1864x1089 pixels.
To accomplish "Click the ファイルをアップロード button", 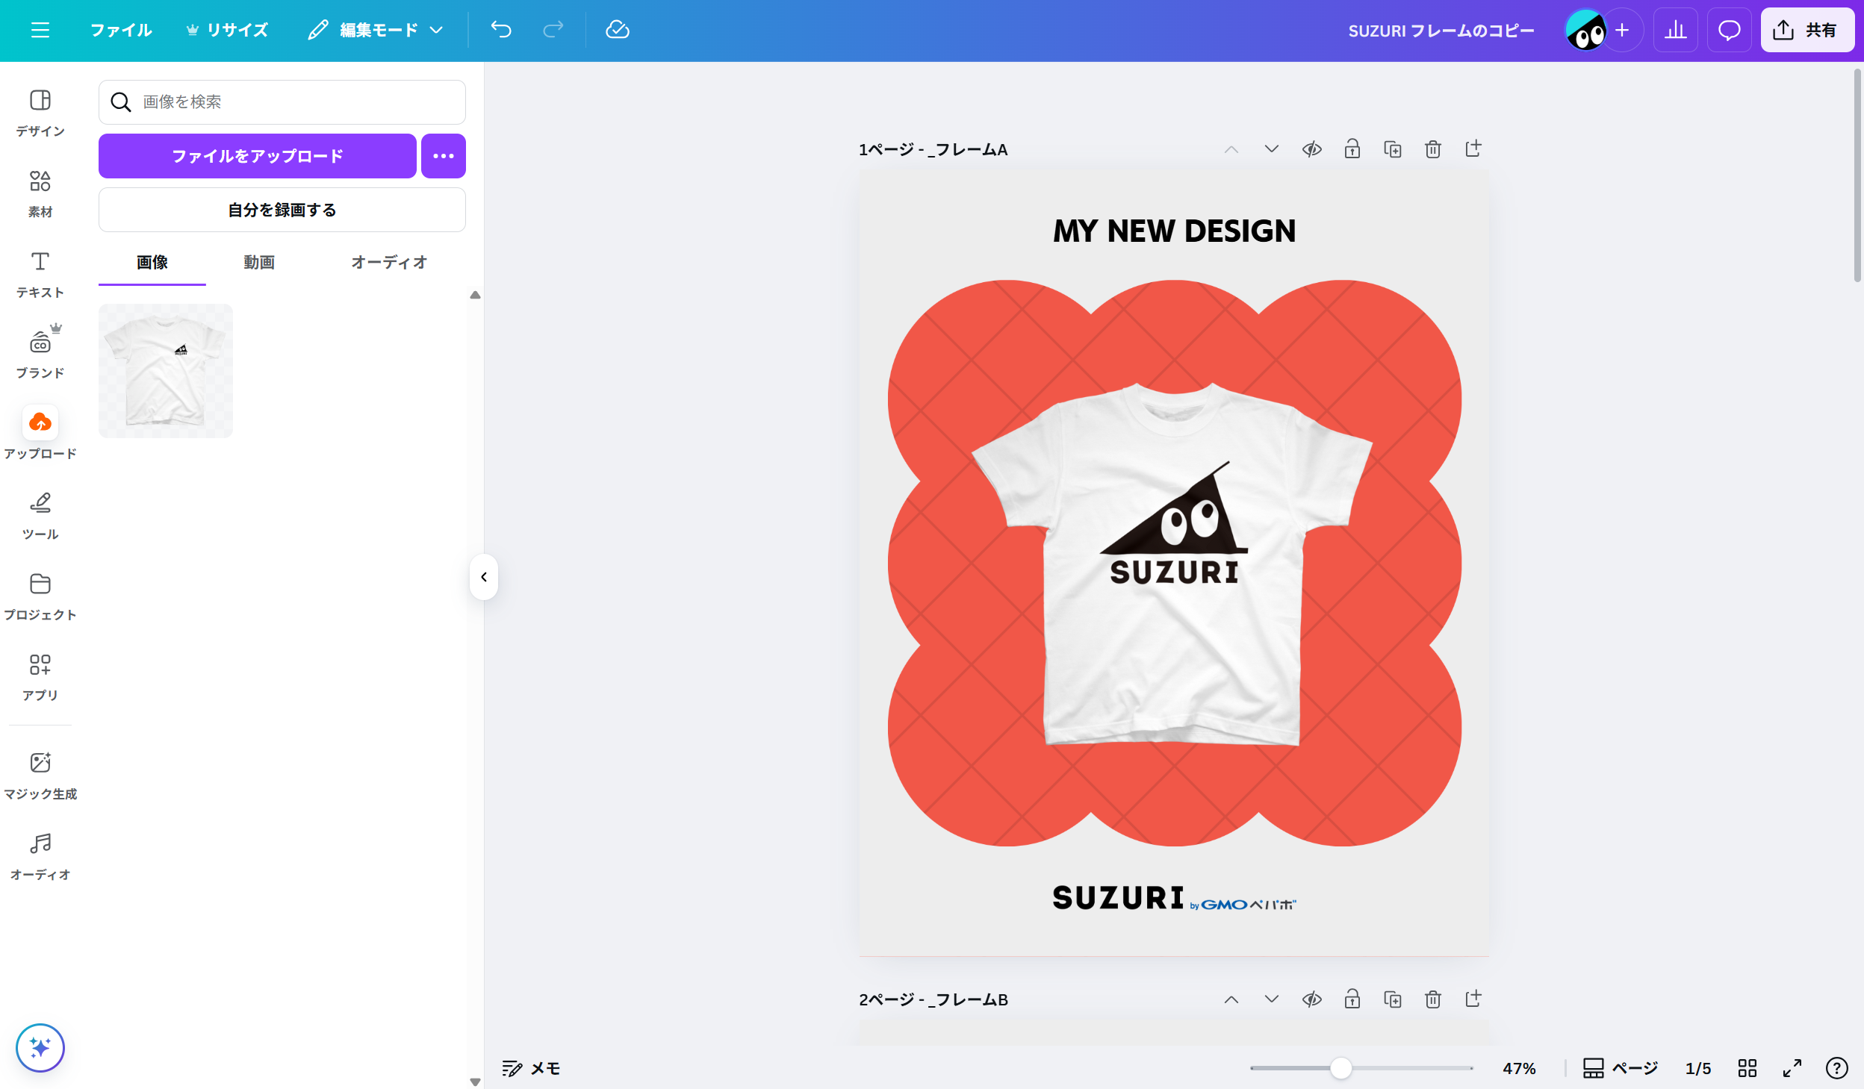I will (x=258, y=156).
